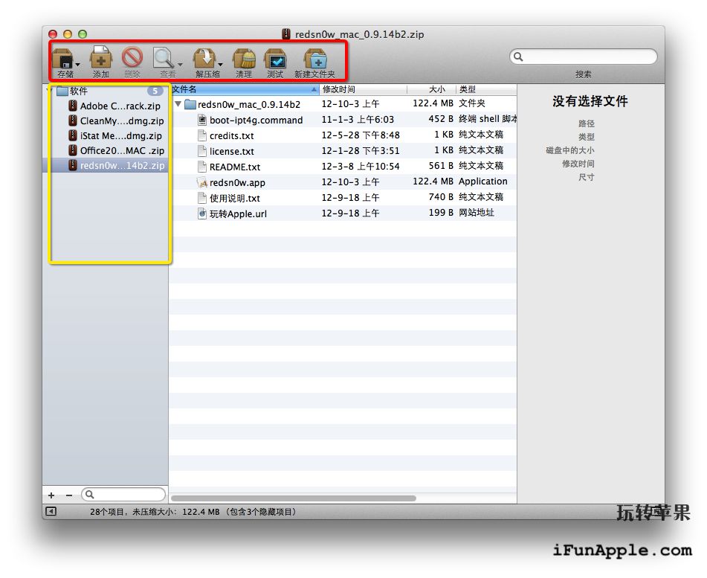Click the 5 badge on 软件 folder
Image resolution: width=707 pixels, height=578 pixels.
tap(155, 91)
